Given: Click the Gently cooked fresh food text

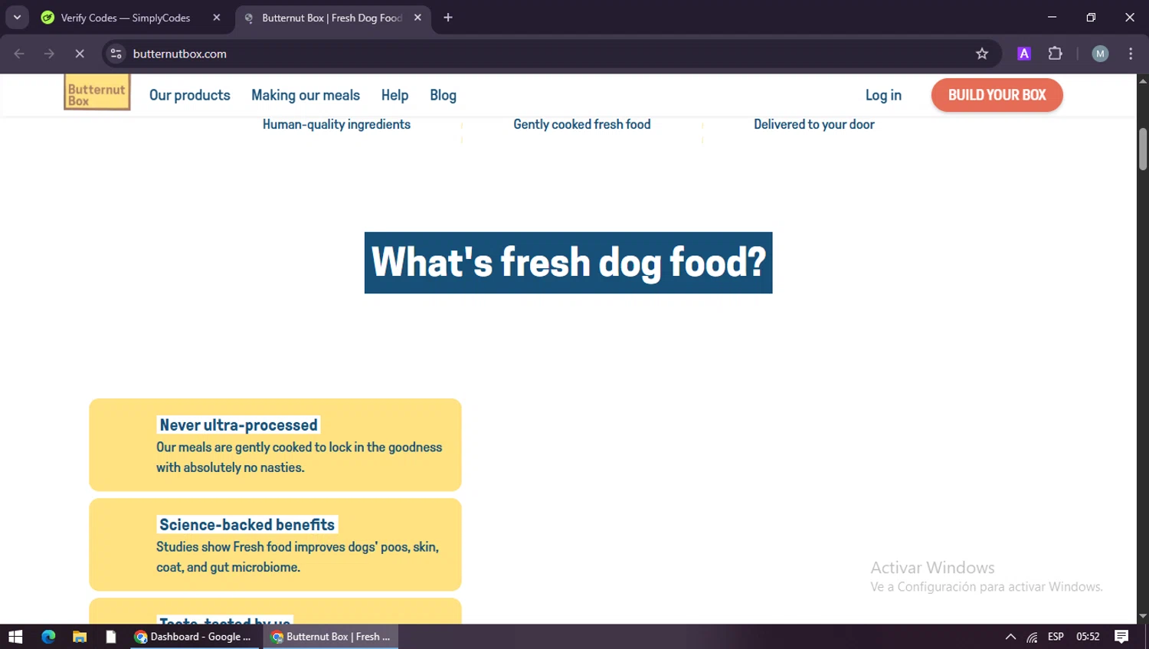Looking at the screenshot, I should [582, 124].
